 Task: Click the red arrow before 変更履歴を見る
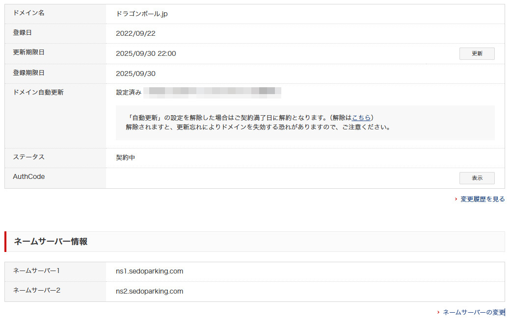[x=456, y=199]
